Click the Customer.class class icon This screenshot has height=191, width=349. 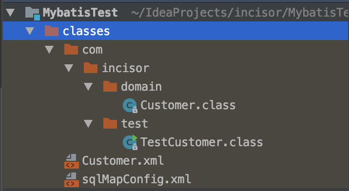pos(130,105)
